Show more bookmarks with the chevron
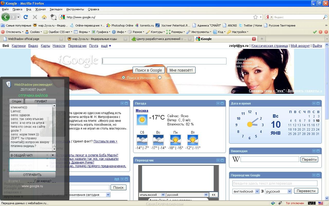Image resolution: width=329 pixels, height=206 pixels. pos(326,25)
